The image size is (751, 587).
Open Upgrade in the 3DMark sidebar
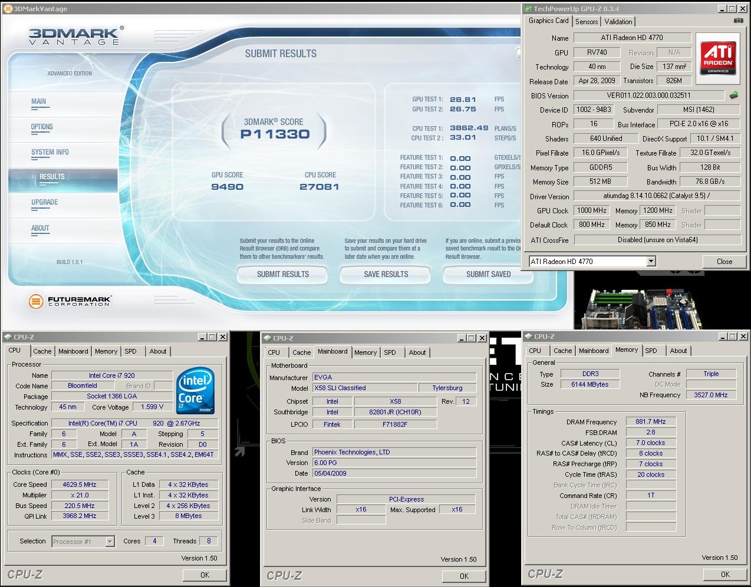click(x=45, y=202)
